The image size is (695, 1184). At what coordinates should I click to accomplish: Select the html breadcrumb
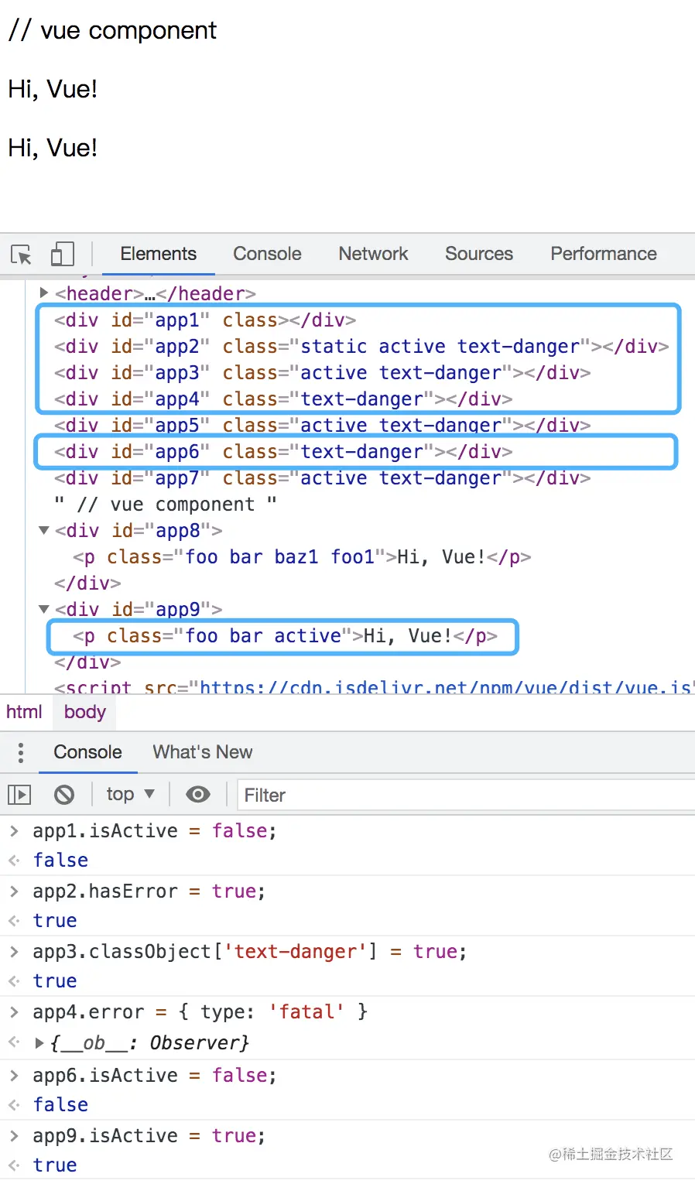coord(24,712)
